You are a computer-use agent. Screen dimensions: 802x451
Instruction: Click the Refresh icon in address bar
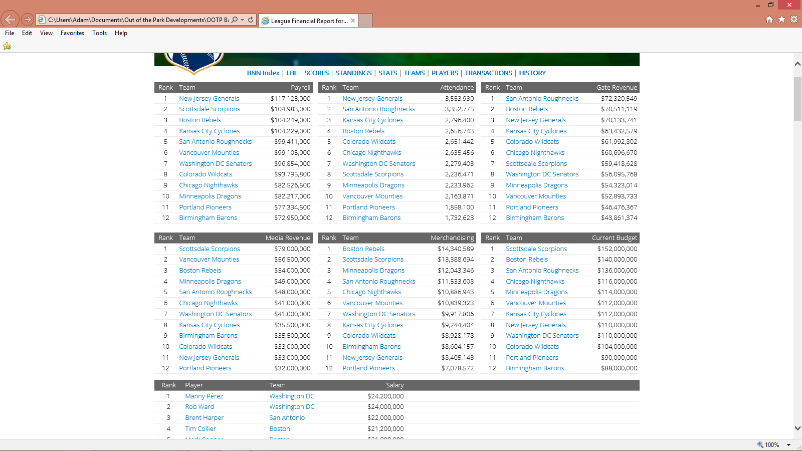[x=251, y=20]
